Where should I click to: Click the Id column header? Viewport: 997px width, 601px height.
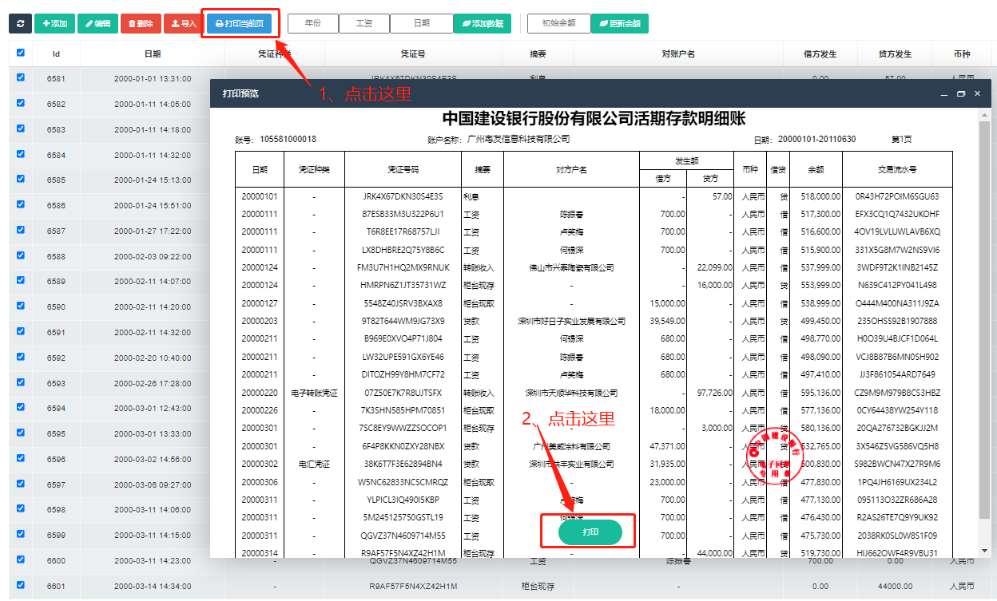tap(56, 54)
